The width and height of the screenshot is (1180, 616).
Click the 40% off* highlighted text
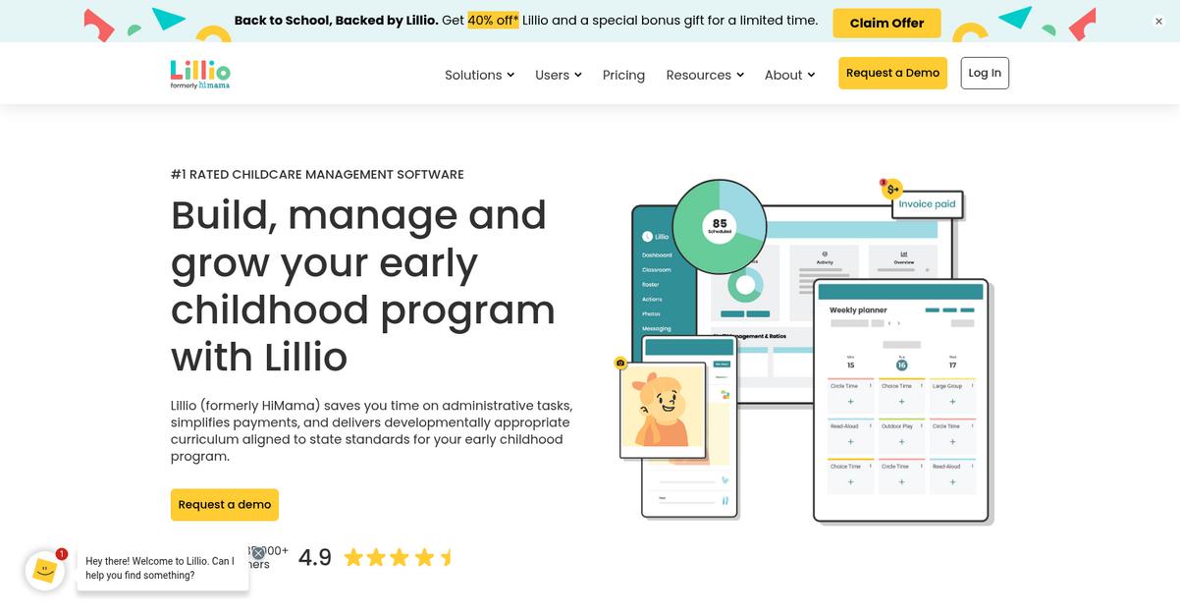[x=493, y=20]
